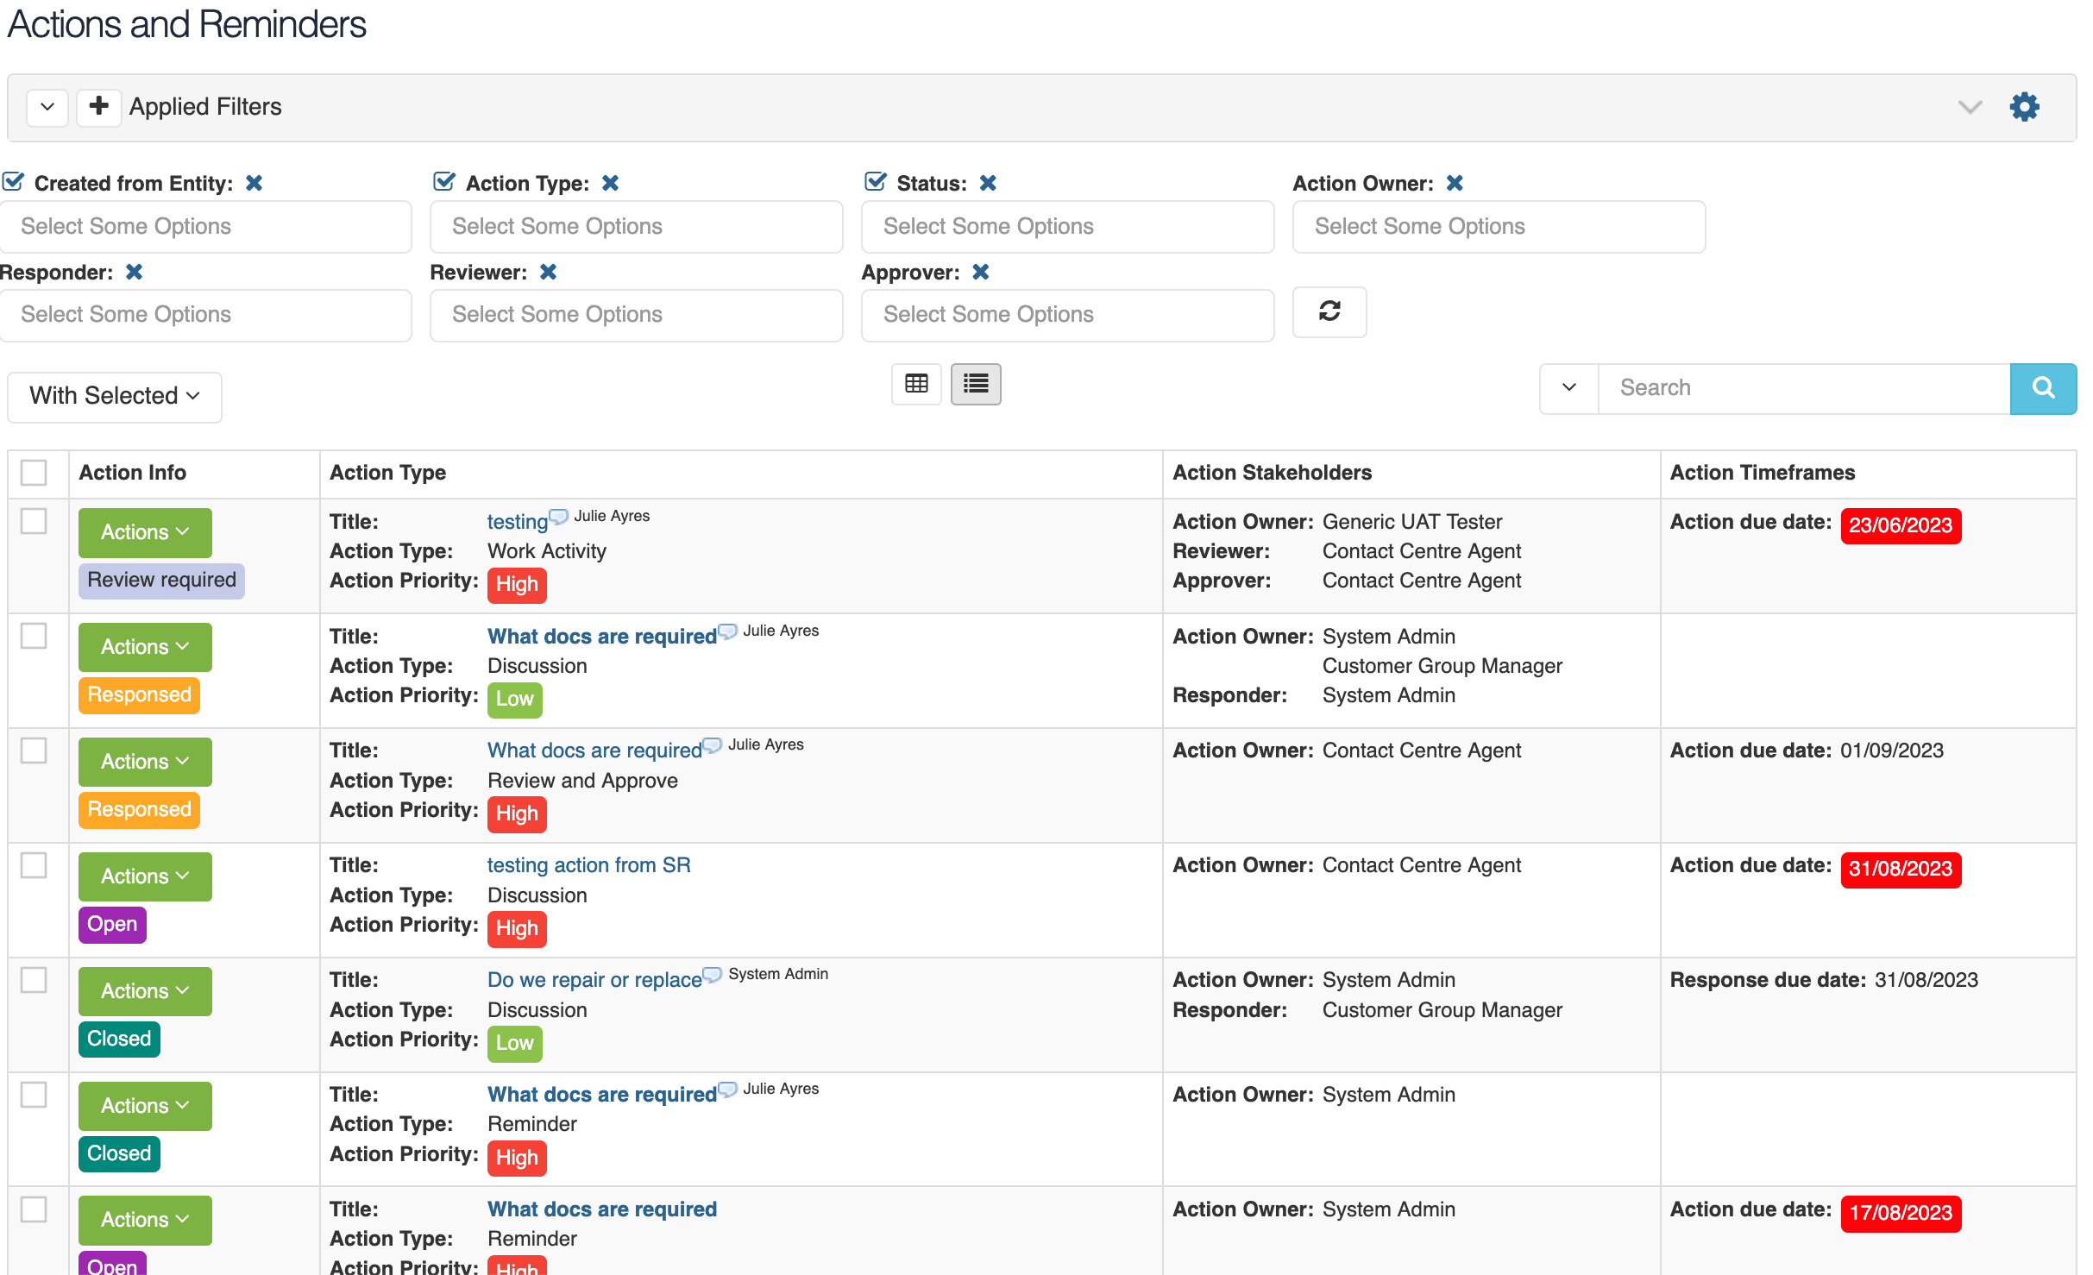Viewport: 2093px width, 1275px height.
Task: Switch to grid view layout
Action: pos(916,384)
